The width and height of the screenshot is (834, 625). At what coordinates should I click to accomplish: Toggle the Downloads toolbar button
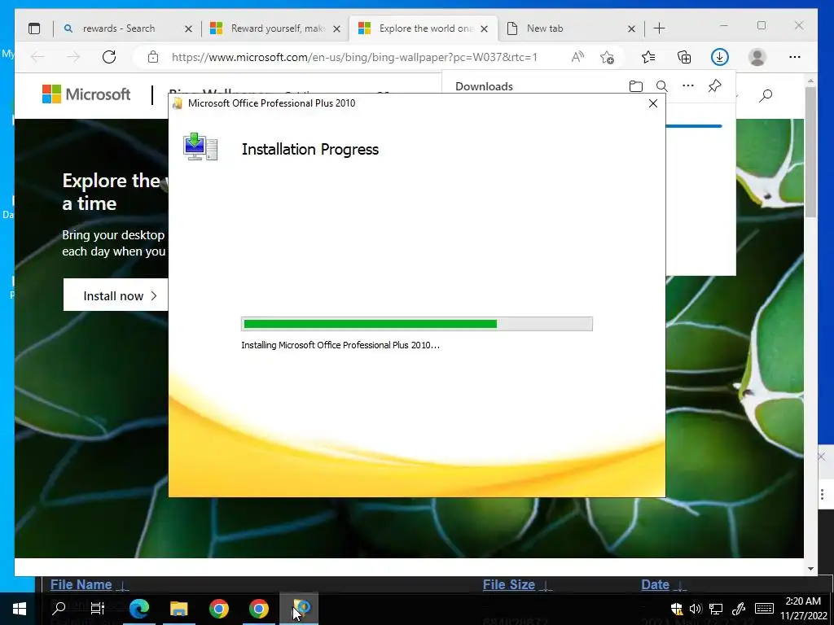[720, 57]
